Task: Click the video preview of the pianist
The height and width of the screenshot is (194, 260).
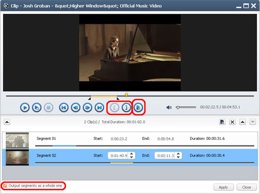Action: (130, 53)
